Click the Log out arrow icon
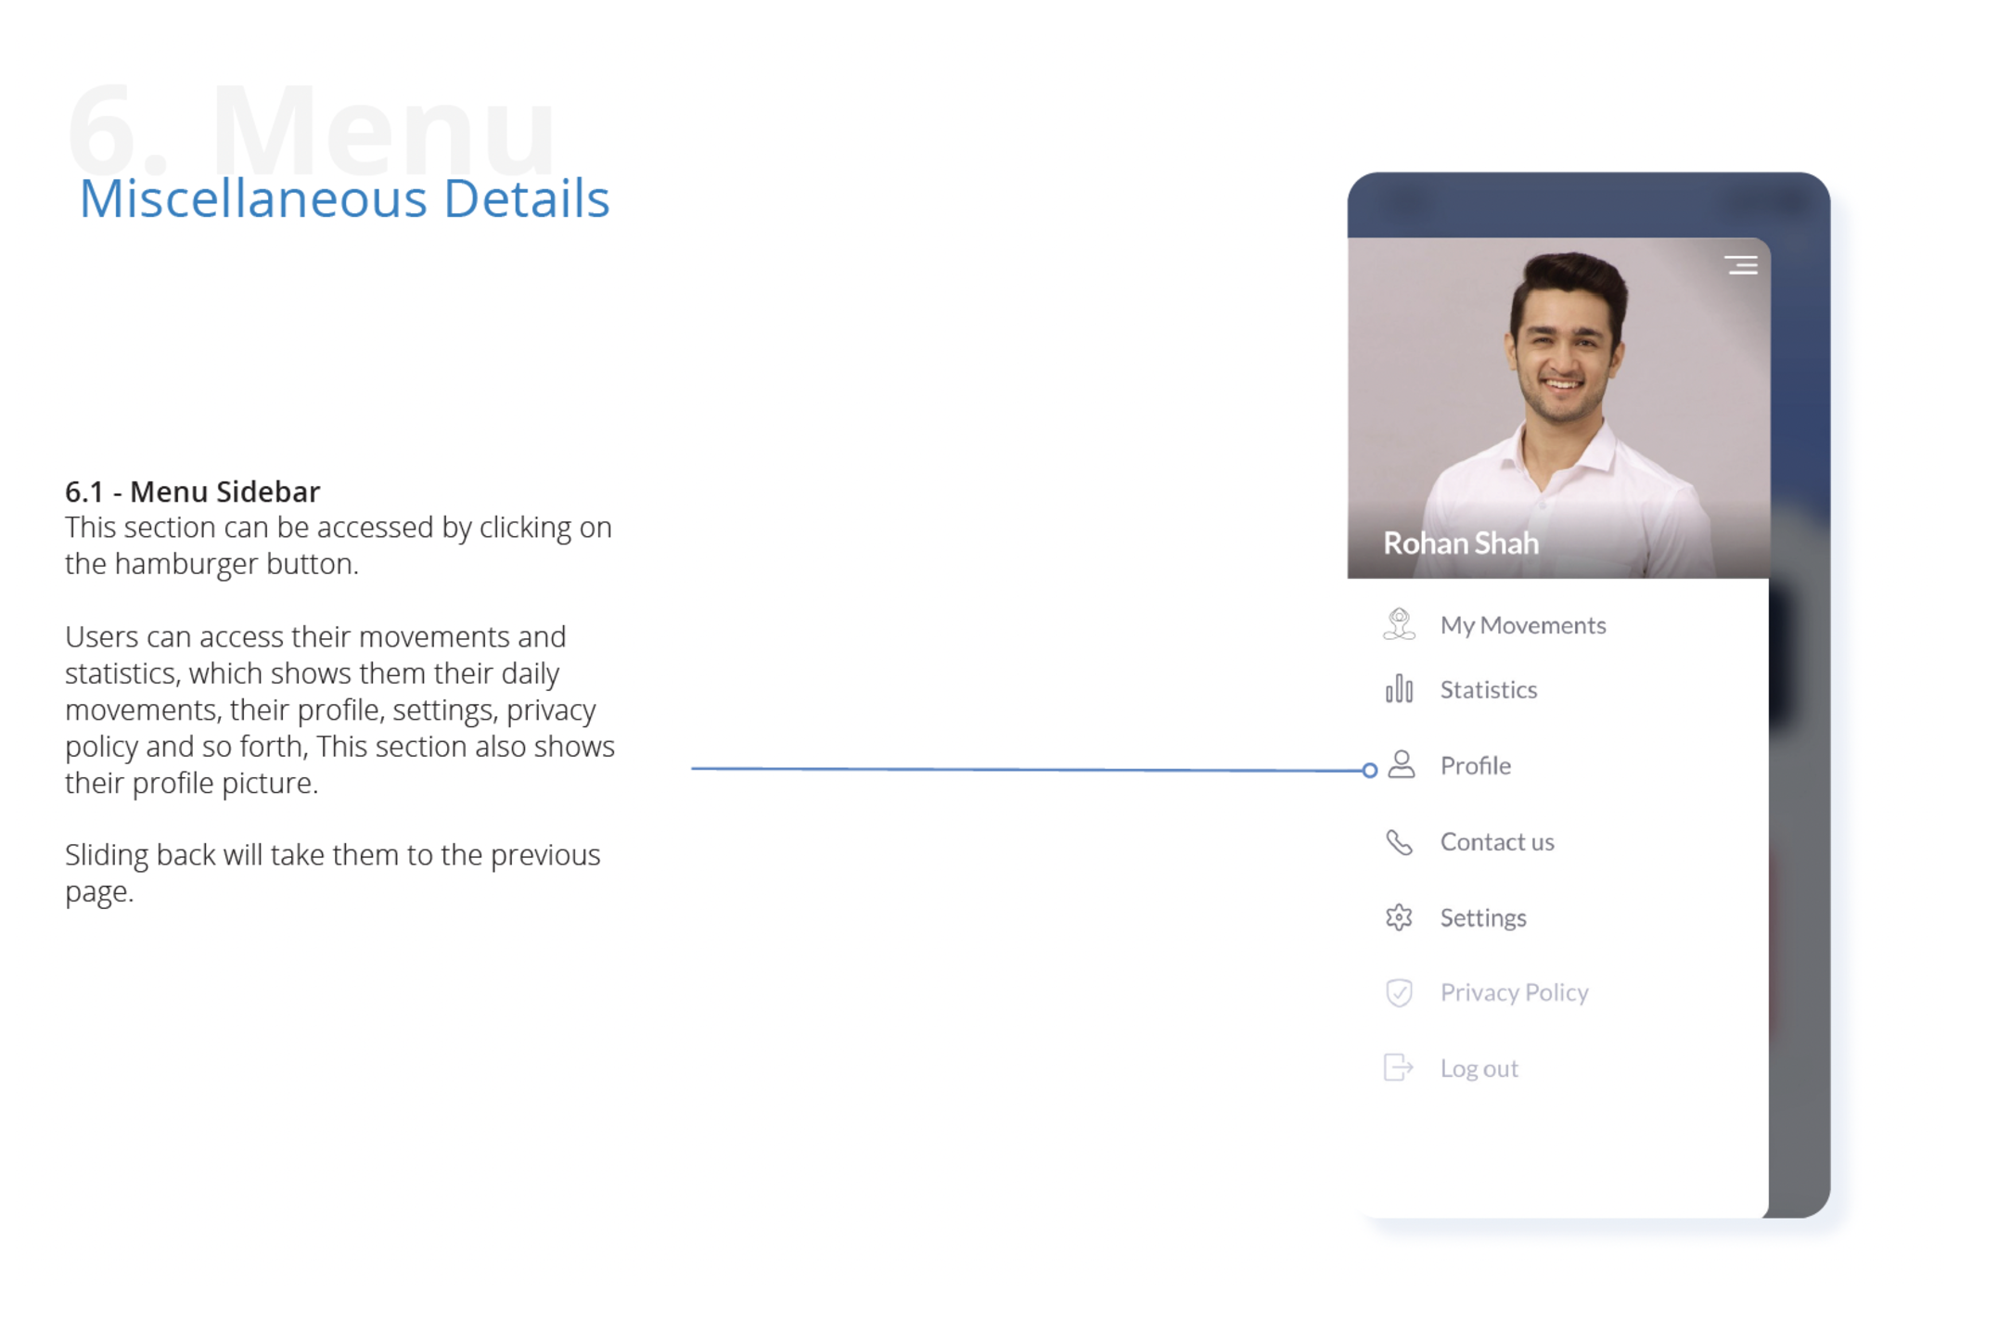This screenshot has width=1998, height=1343. coord(1398,1068)
